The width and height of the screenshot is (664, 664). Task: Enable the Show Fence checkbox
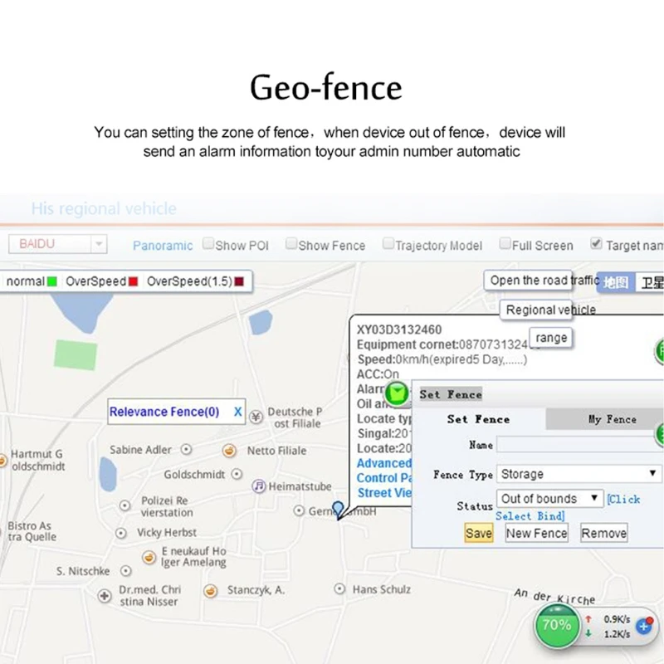291,243
